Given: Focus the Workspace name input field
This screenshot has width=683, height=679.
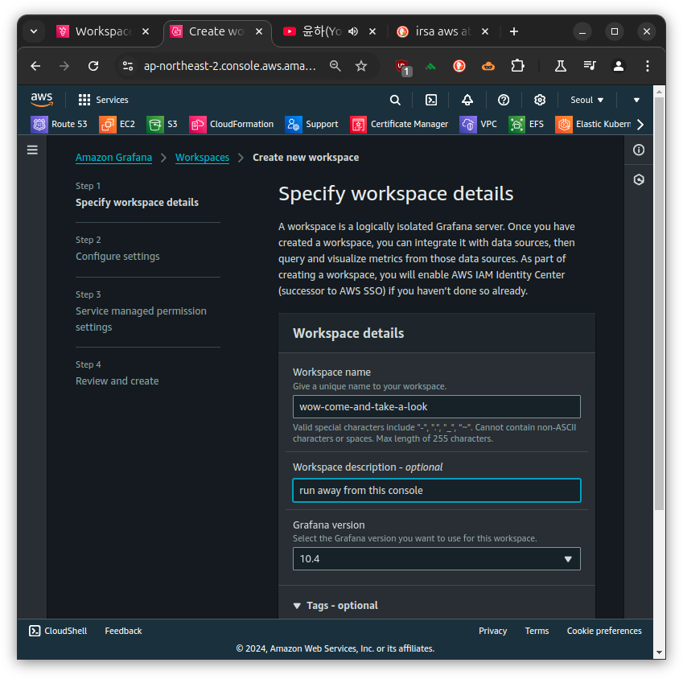Looking at the screenshot, I should 437,407.
